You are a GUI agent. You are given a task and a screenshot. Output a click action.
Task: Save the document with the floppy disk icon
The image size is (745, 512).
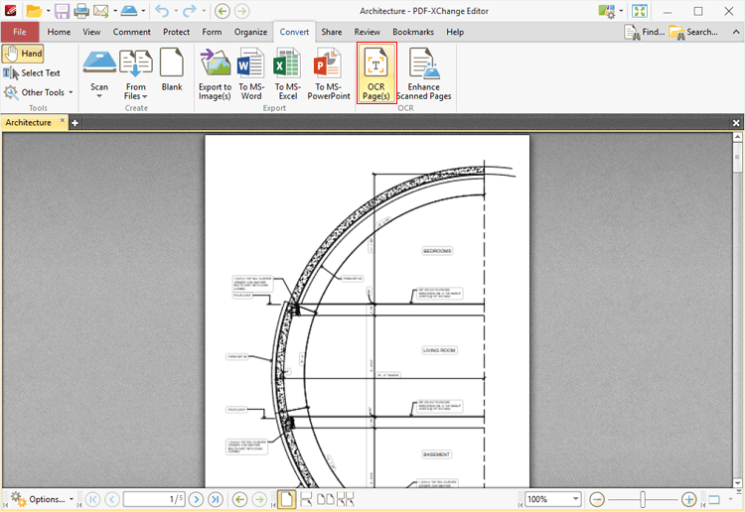tap(63, 11)
